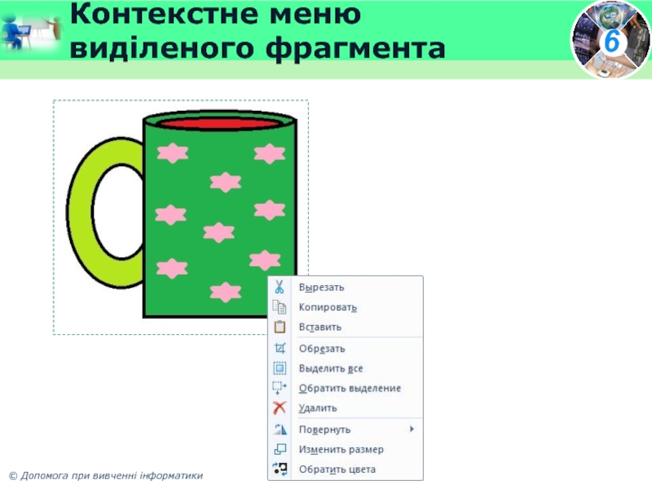Click the invert colors icon beside Обратить цвета
The height and width of the screenshot is (489, 652).
[x=280, y=469]
